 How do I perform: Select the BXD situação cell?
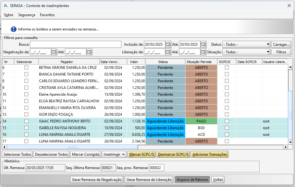coord(201,128)
